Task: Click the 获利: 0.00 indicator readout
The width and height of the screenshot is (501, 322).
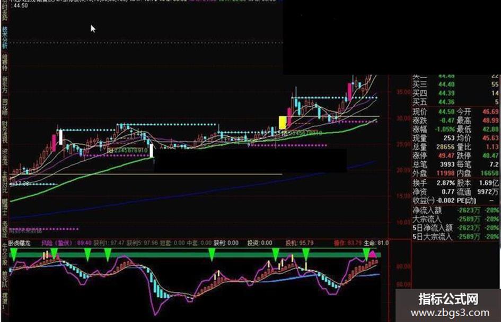Action: 226,243
